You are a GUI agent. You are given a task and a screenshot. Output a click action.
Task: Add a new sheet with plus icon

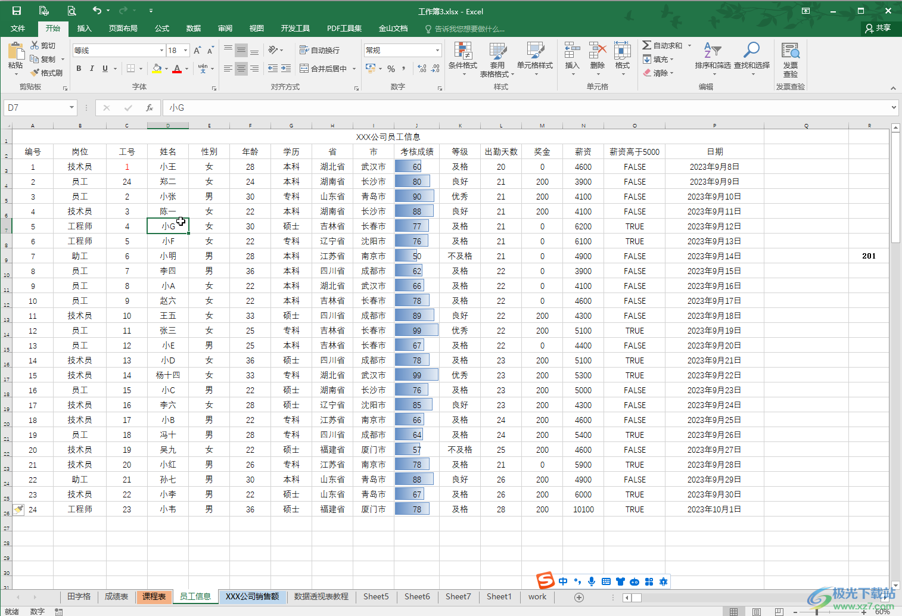pyautogui.click(x=578, y=597)
